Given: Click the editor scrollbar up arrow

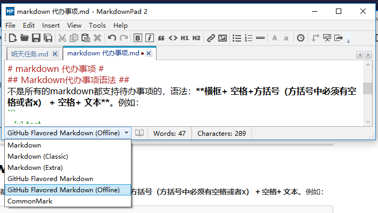Looking at the screenshot, I should (x=368, y=65).
